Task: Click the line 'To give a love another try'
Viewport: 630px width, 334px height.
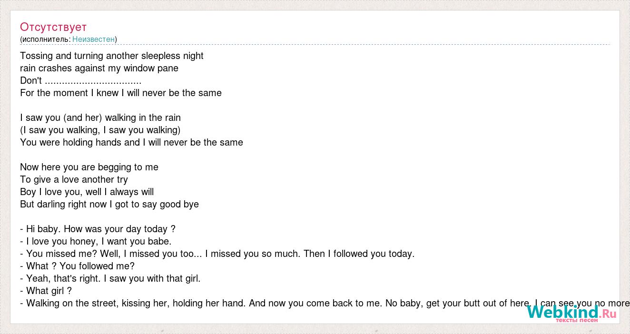Action: tap(74, 179)
